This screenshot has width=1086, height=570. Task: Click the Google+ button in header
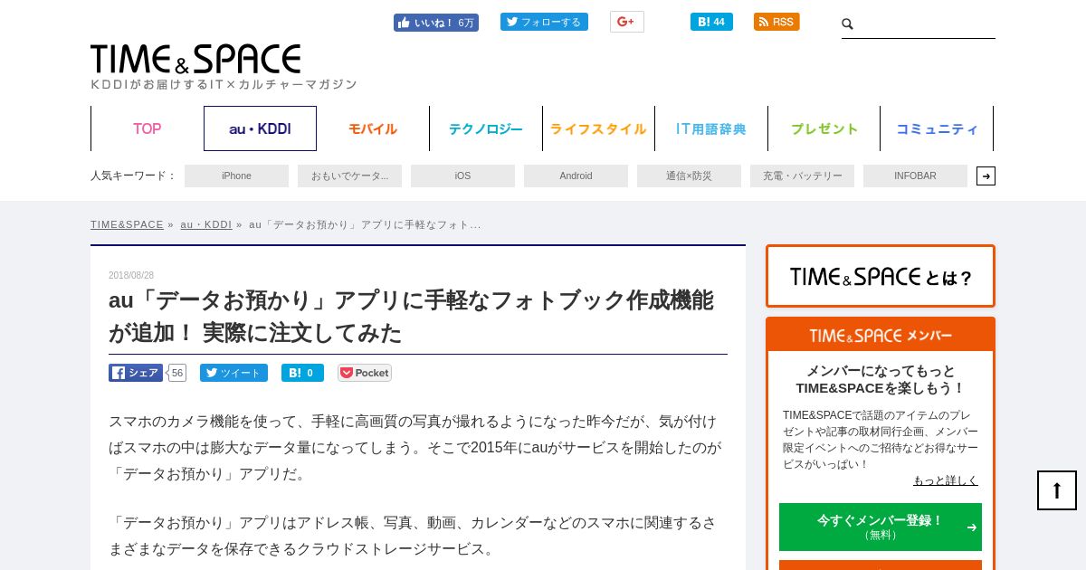pos(626,22)
